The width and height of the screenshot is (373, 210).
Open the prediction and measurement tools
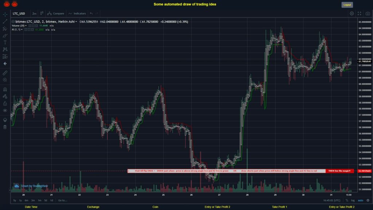[x=5, y=57]
